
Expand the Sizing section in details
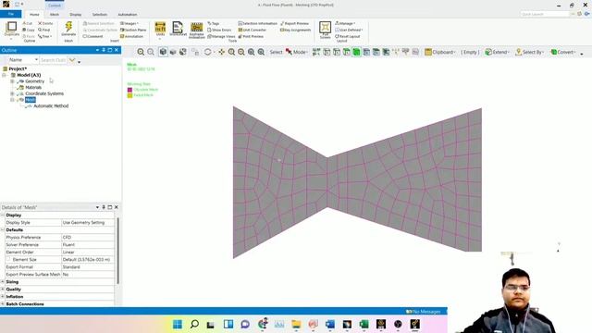(3, 282)
